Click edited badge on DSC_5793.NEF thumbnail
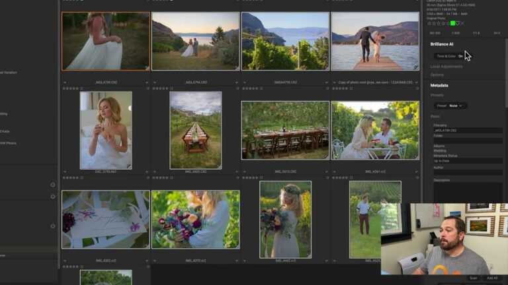 pyautogui.click(x=129, y=166)
